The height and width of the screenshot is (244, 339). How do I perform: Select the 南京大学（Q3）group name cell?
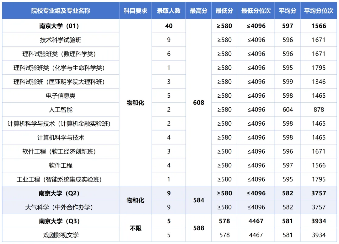coord(61,221)
